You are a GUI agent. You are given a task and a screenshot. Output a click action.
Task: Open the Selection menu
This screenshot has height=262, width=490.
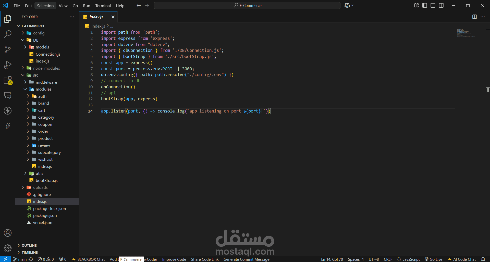click(x=45, y=6)
